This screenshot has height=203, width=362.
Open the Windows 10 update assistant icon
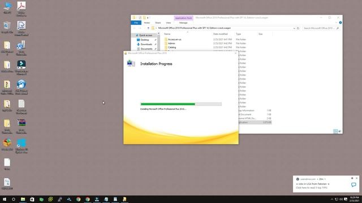[x=21, y=146]
